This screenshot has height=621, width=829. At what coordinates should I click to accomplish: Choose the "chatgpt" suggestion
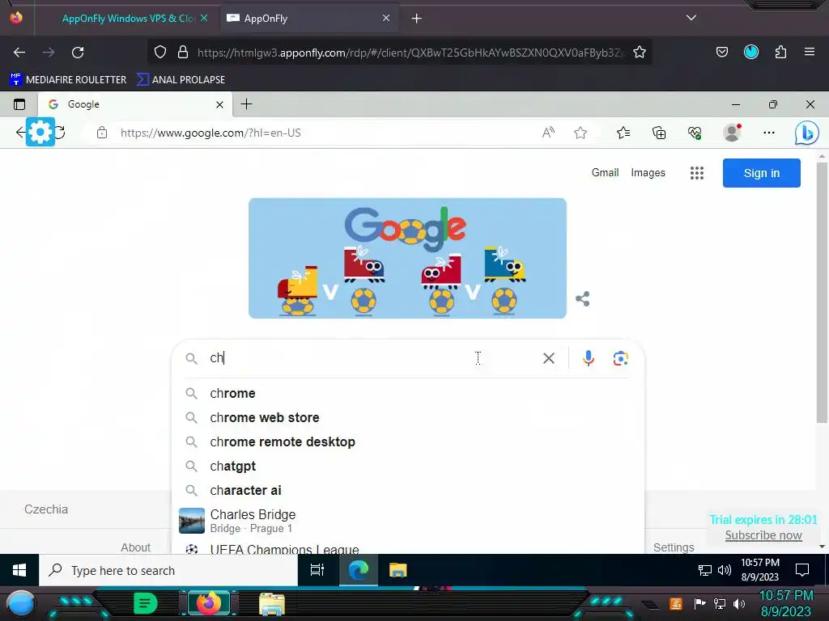pos(408,467)
